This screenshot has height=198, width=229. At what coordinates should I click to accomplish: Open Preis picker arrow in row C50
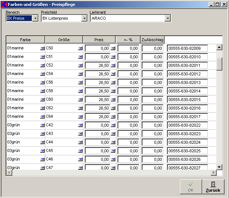113,48
